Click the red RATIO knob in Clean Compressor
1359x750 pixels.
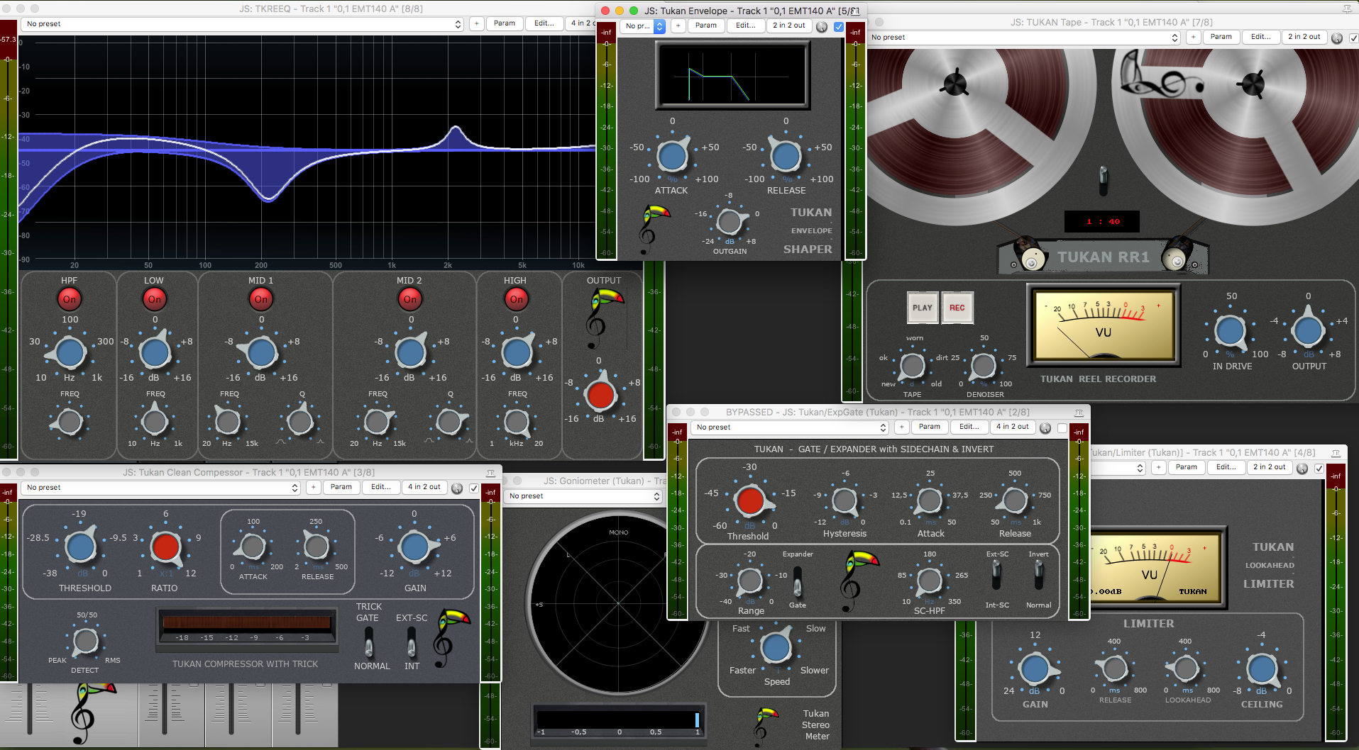(165, 547)
